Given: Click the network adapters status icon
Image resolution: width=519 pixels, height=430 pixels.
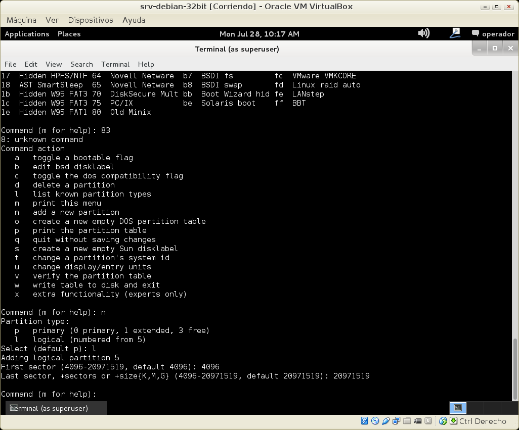Looking at the screenshot, I should coord(396,421).
